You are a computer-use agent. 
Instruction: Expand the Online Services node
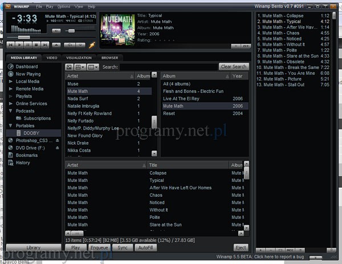(11, 104)
